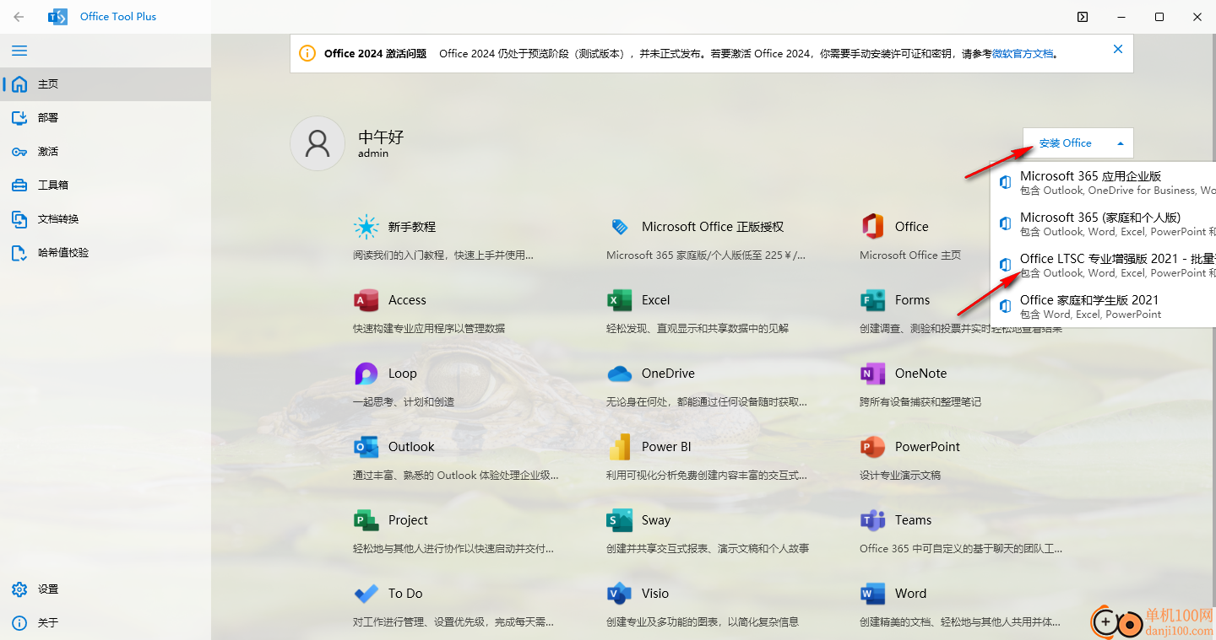Open the Power BI icon
1216x640 pixels.
[x=620, y=447]
